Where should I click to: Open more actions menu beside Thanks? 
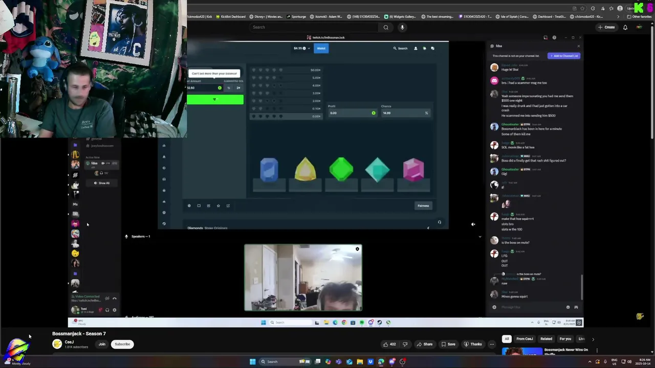[492, 344]
